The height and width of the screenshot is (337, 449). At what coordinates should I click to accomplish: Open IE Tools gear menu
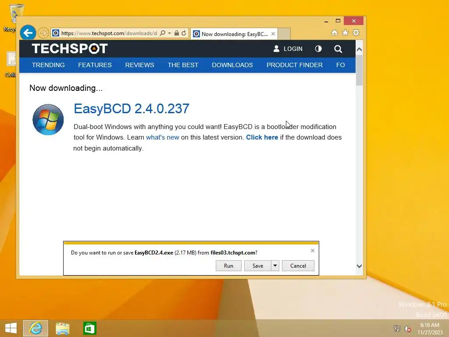356,32
